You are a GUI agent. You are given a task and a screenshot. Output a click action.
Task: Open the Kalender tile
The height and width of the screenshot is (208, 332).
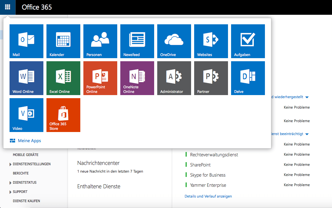click(63, 41)
